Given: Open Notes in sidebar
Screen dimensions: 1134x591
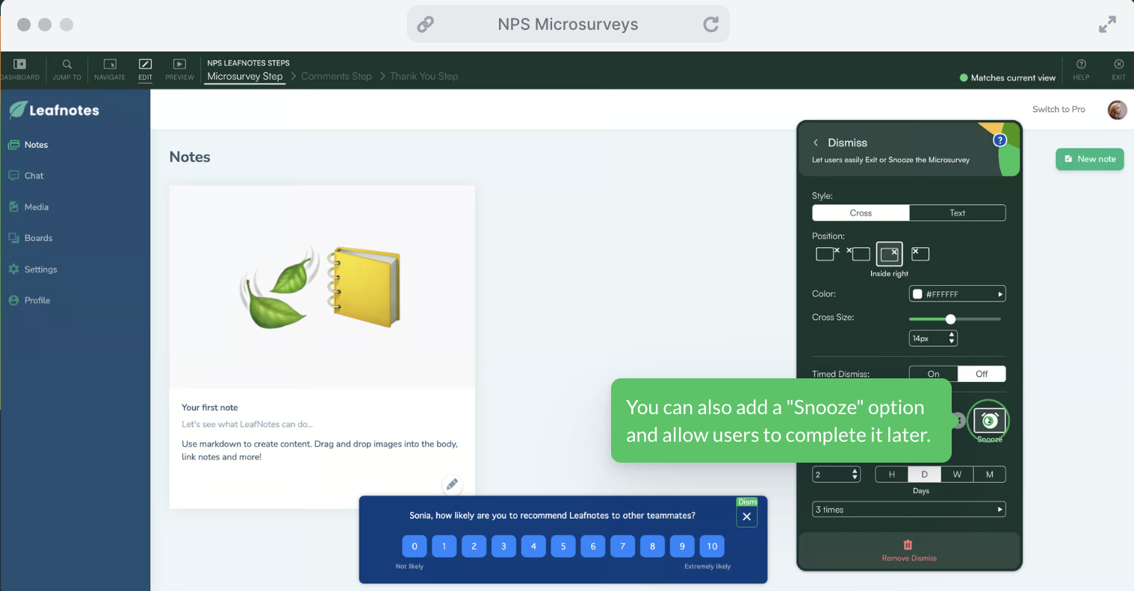Looking at the screenshot, I should pyautogui.click(x=28, y=145).
